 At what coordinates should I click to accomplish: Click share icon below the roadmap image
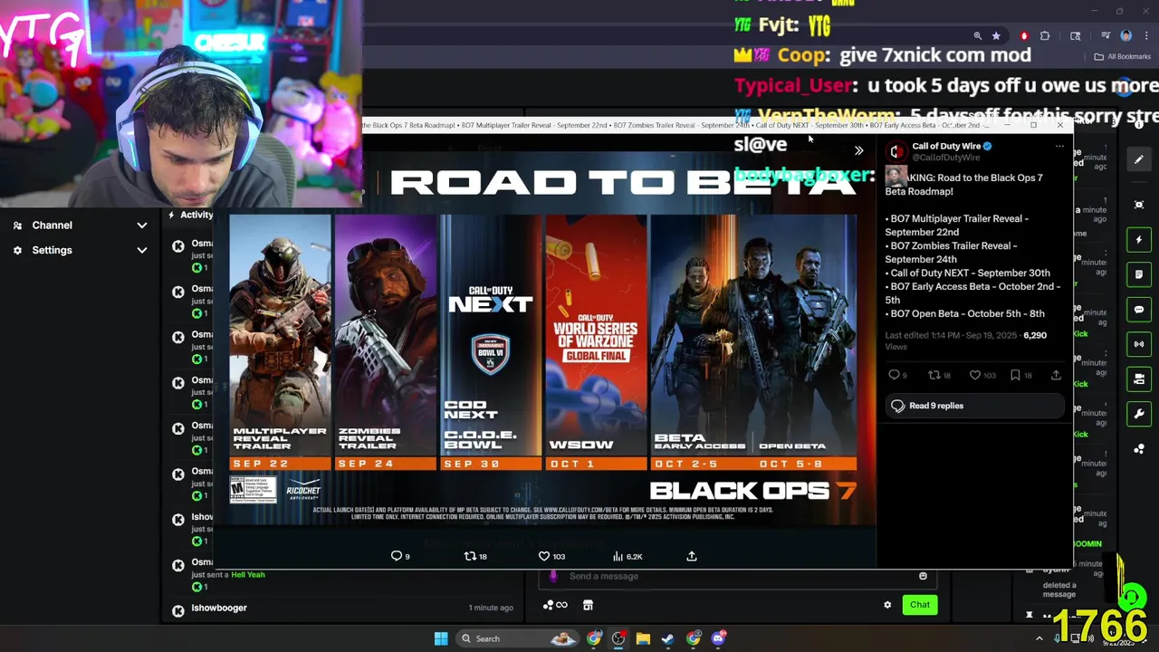pyautogui.click(x=692, y=556)
